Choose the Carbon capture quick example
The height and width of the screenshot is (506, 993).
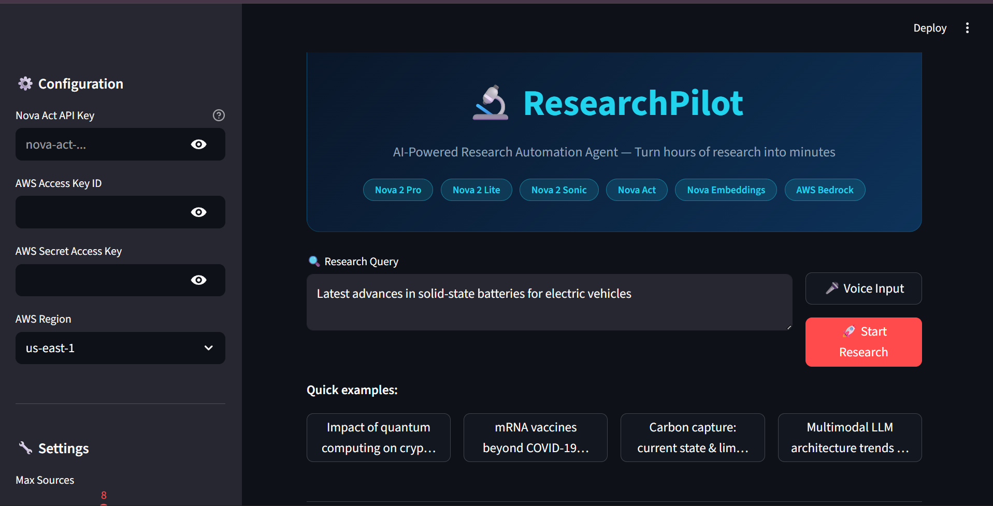click(x=693, y=438)
